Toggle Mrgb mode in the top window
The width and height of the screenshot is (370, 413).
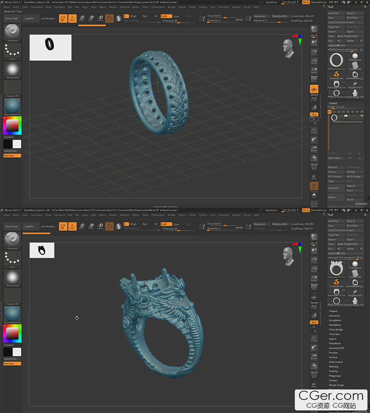pyautogui.click(x=133, y=16)
